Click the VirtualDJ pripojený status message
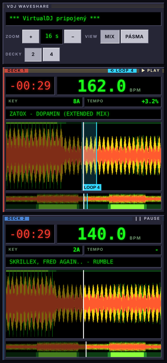This screenshot has height=363, width=167. 54,18
